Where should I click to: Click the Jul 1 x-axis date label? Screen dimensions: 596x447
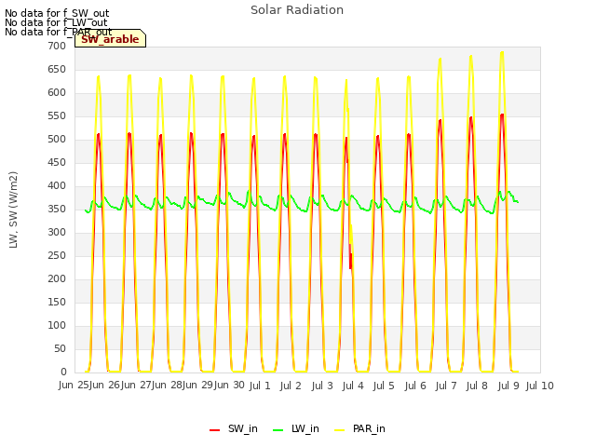tap(260, 386)
